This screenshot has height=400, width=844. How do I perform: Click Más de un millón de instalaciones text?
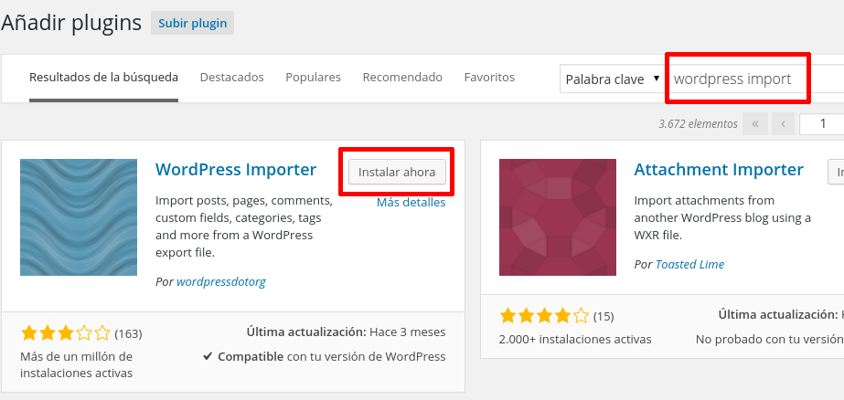click(x=77, y=364)
